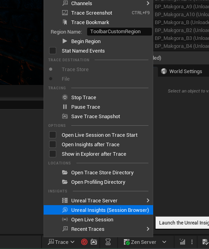This screenshot has height=249, width=209.
Task: Click the Open Profiling Directory folder icon
Action: click(x=65, y=182)
